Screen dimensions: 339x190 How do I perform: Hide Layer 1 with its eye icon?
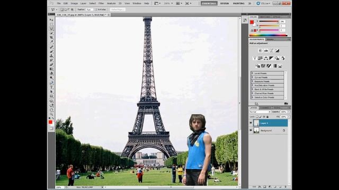pyautogui.click(x=251, y=123)
